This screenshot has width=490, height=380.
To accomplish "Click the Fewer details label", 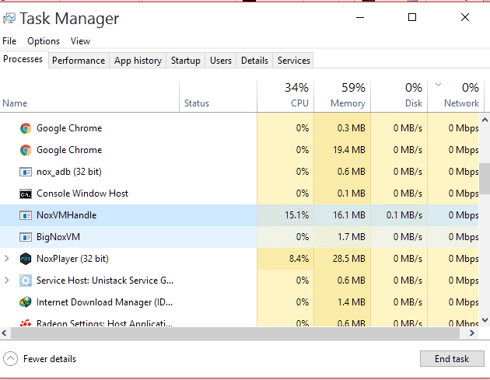I will pyautogui.click(x=50, y=359).
